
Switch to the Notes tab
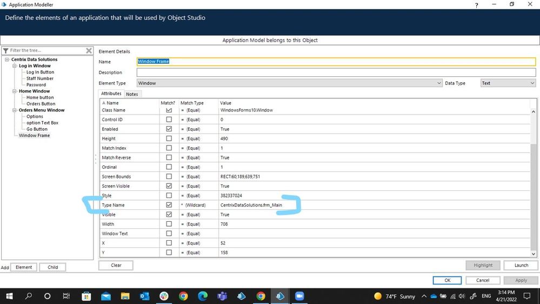[x=132, y=94]
